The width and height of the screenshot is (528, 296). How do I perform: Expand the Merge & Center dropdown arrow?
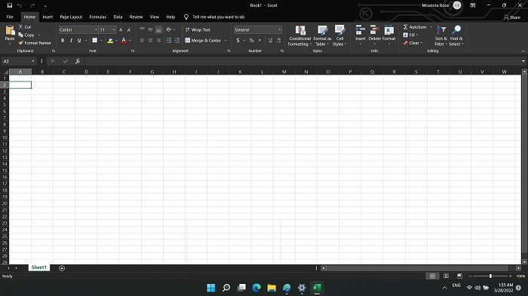pyautogui.click(x=226, y=41)
